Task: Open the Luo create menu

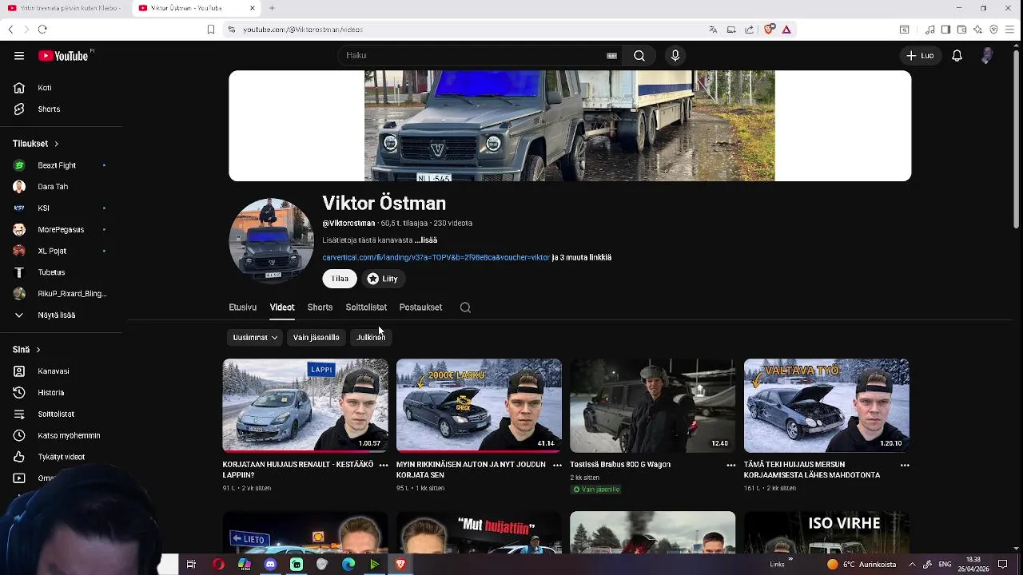Action: point(920,56)
